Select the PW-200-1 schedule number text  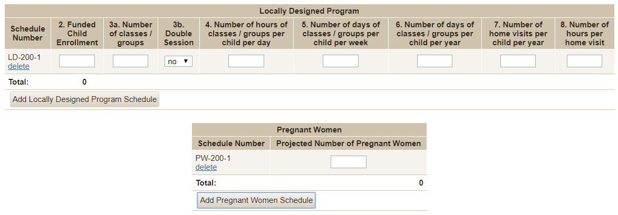click(x=213, y=158)
